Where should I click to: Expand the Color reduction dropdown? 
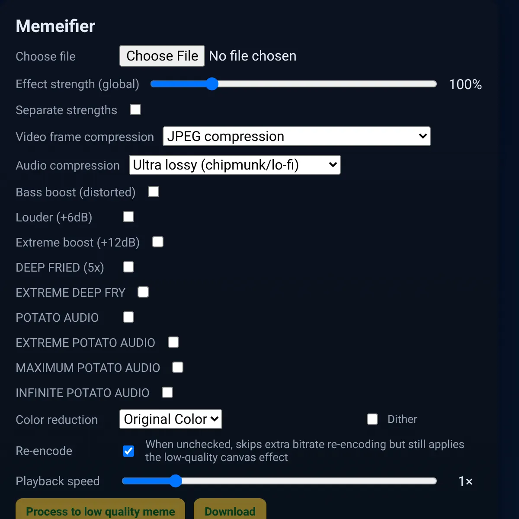(171, 419)
